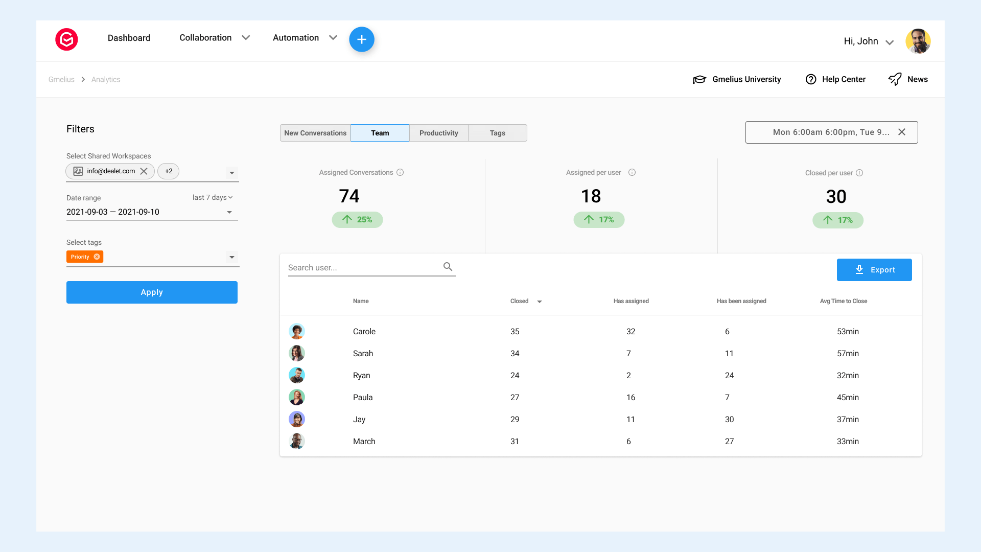Open the select tags dropdown

pyautogui.click(x=232, y=257)
